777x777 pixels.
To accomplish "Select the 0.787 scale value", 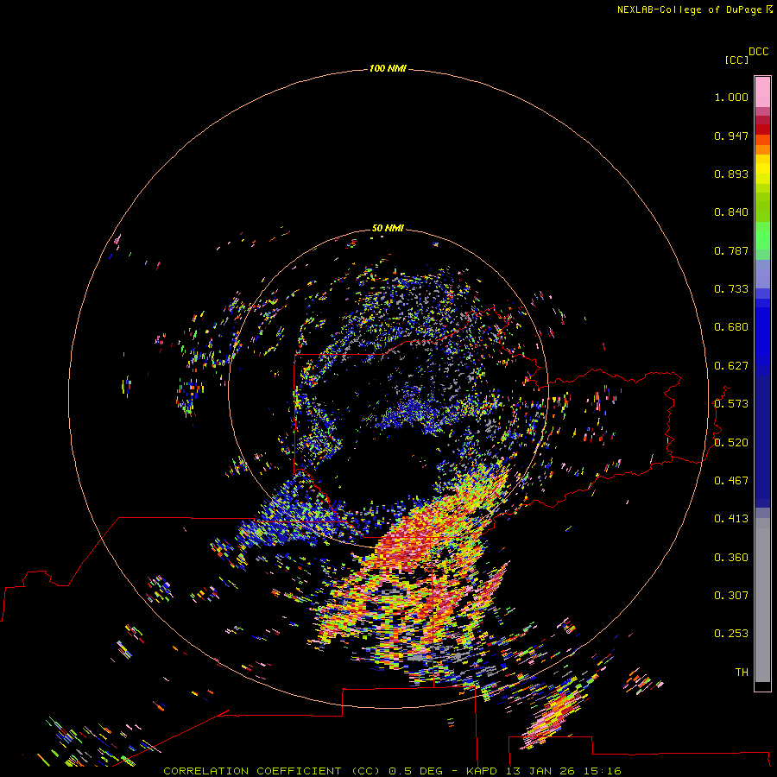I will pyautogui.click(x=731, y=250).
